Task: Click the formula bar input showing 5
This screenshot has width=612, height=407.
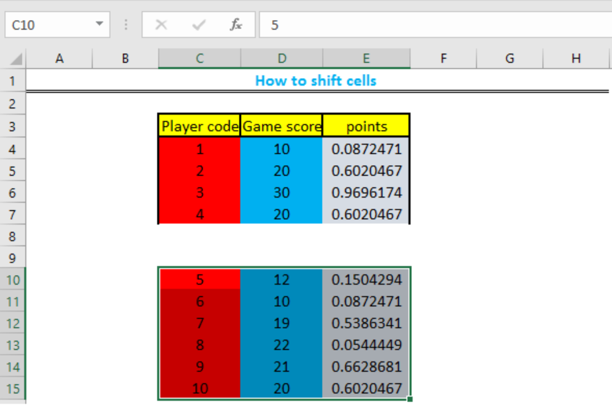Action: [435, 25]
